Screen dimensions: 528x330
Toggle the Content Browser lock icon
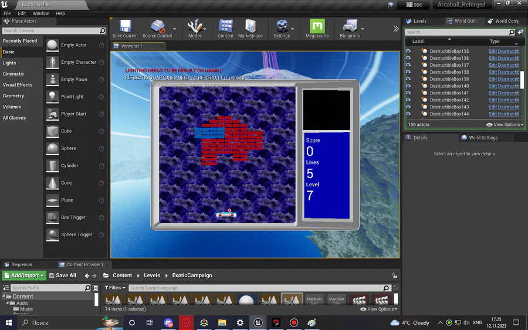[x=394, y=275]
